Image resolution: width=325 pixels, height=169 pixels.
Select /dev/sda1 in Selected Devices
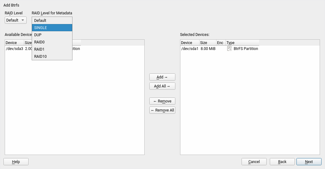[190, 49]
